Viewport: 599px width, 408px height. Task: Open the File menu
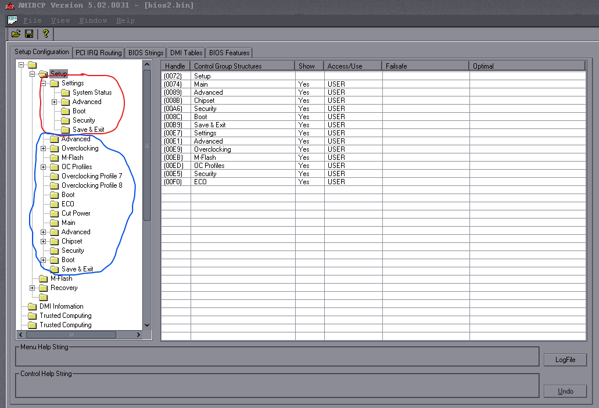pos(32,20)
